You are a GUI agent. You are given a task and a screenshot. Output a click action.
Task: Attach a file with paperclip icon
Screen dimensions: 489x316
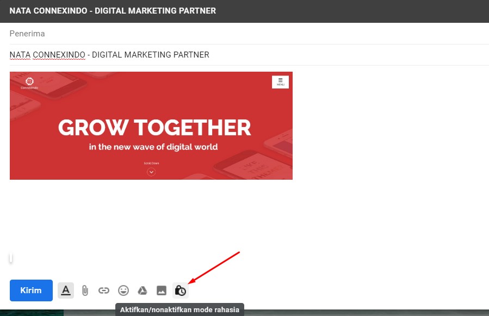pos(85,290)
